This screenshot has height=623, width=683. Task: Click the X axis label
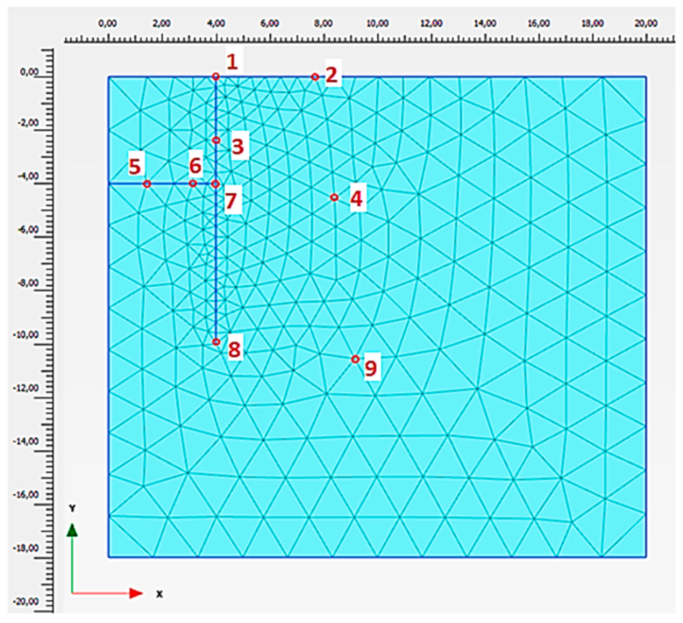[159, 594]
